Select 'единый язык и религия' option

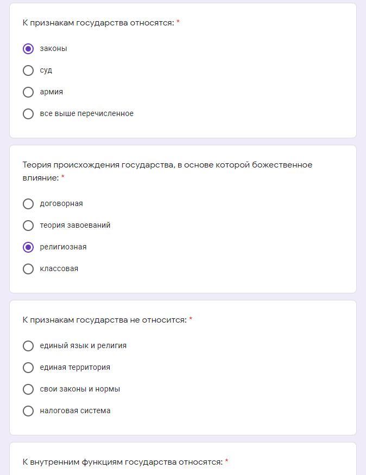click(28, 346)
